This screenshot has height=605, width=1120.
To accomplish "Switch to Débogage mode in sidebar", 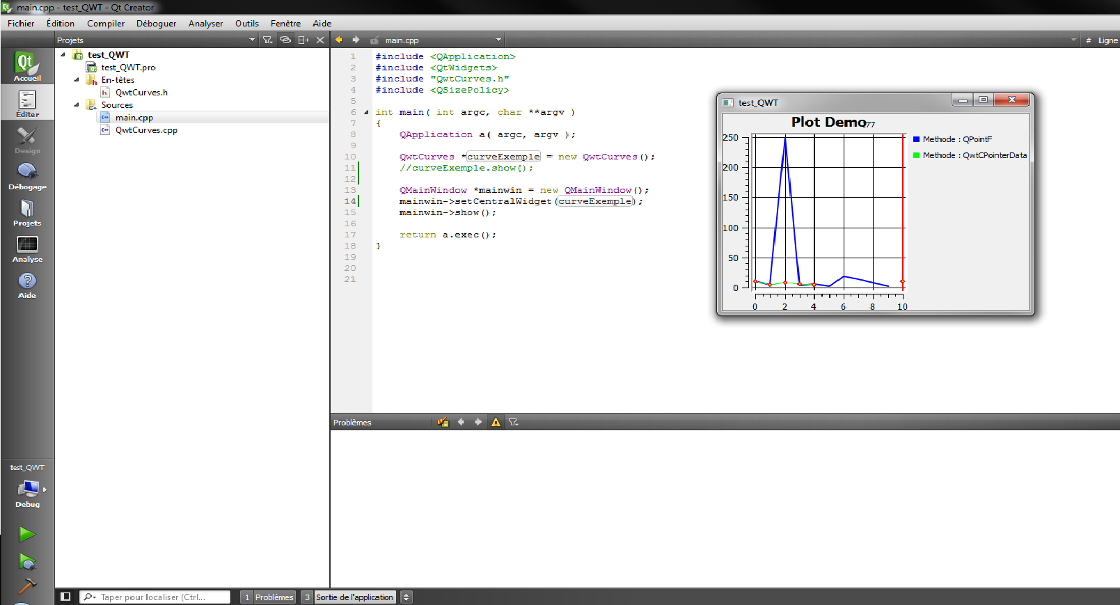I will point(27,176).
